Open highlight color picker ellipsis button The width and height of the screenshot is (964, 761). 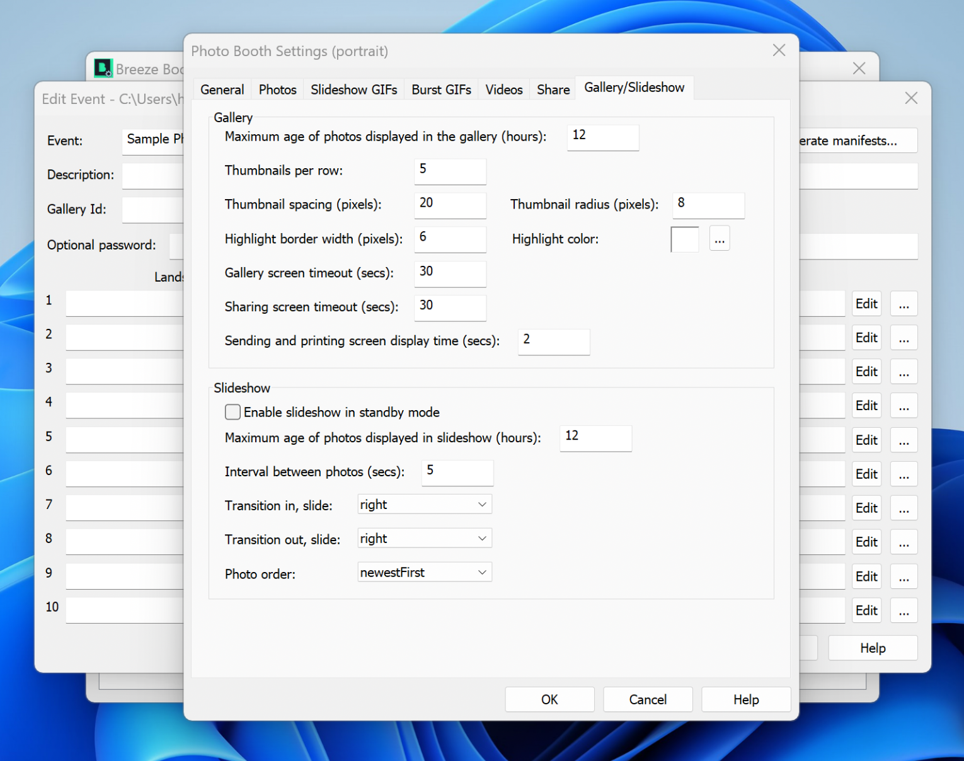[x=719, y=239]
